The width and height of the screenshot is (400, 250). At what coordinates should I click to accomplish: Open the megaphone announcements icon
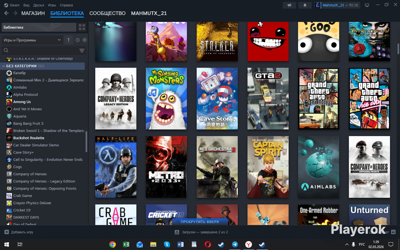click(x=289, y=5)
